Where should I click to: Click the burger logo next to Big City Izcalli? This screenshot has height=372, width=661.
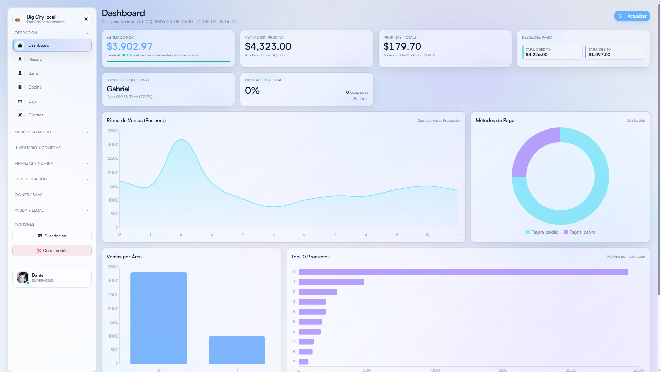[18, 19]
